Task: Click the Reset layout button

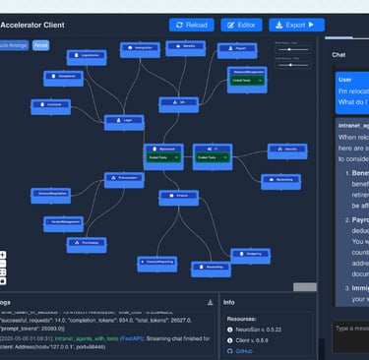Action: click(40, 45)
